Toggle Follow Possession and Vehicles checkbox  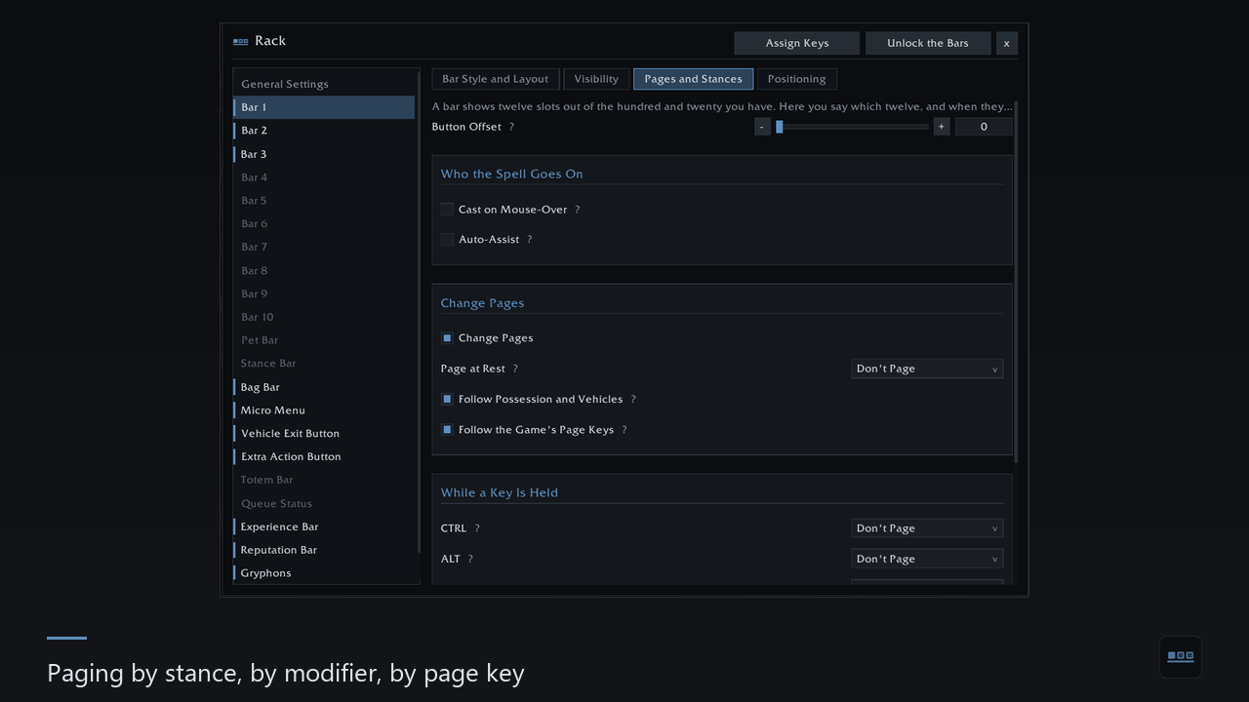[447, 400]
